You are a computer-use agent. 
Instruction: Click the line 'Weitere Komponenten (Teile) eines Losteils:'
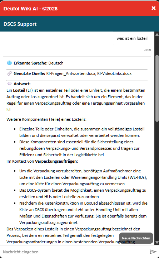coord(46,119)
